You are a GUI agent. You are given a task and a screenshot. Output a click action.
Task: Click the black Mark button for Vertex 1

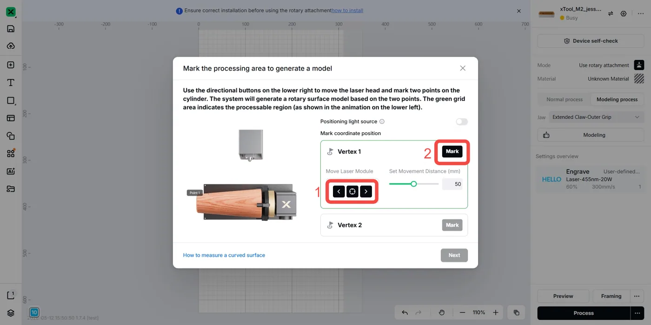[x=452, y=151]
